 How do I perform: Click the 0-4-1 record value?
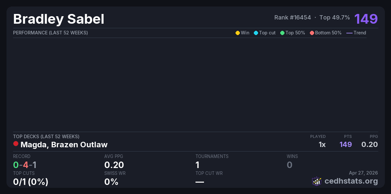click(25, 165)
